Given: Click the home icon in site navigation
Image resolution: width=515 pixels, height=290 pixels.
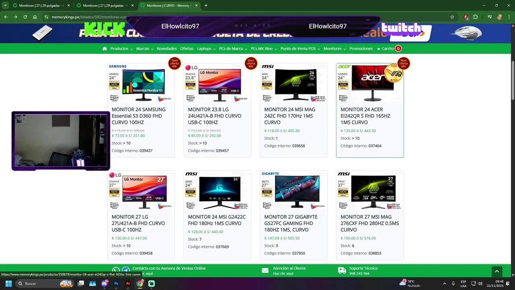Looking at the screenshot, I should point(105,48).
